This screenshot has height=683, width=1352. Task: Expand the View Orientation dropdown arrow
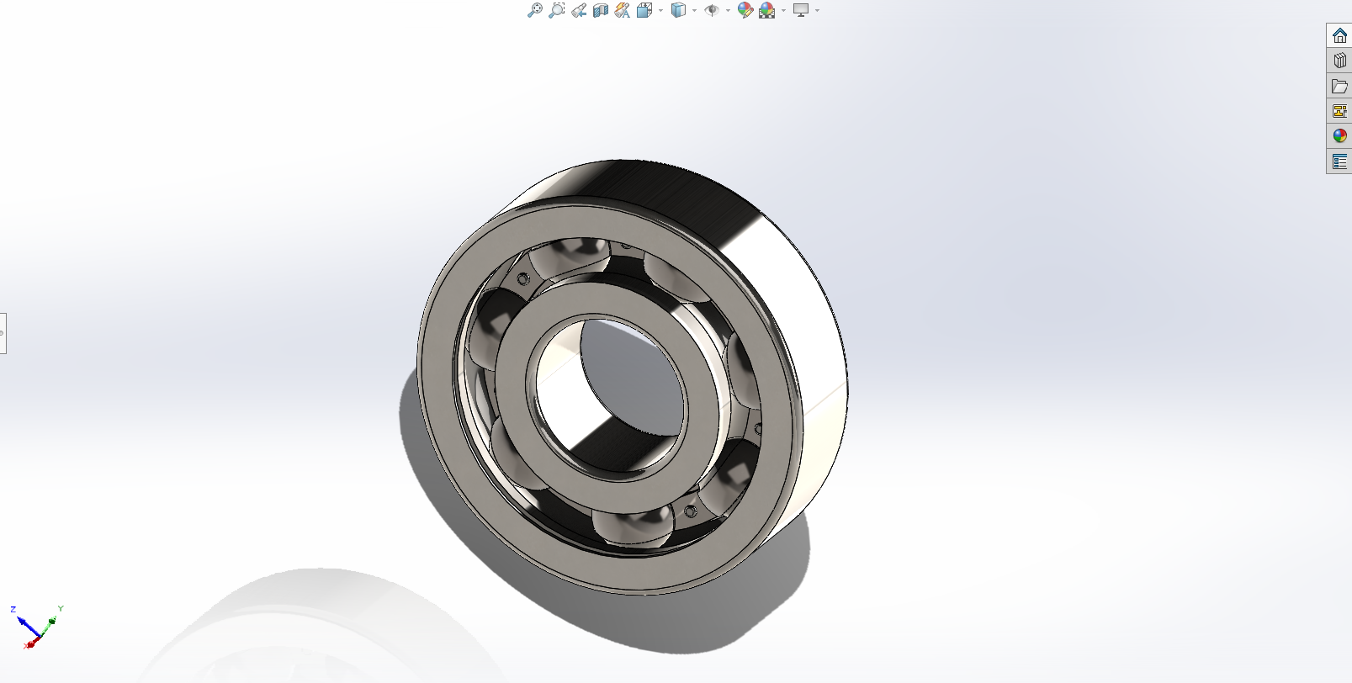pyautogui.click(x=661, y=10)
